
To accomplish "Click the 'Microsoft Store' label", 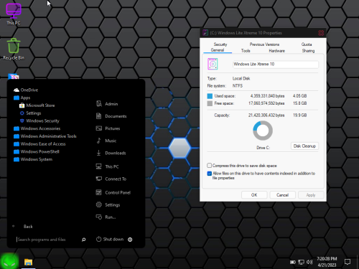I will [40, 105].
